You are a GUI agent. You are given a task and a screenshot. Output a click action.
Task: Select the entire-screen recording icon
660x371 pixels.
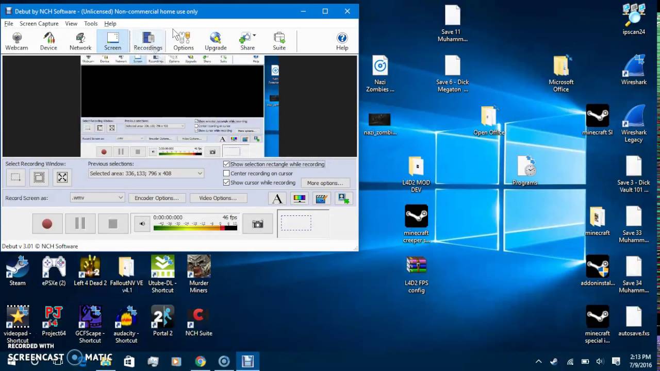[62, 177]
